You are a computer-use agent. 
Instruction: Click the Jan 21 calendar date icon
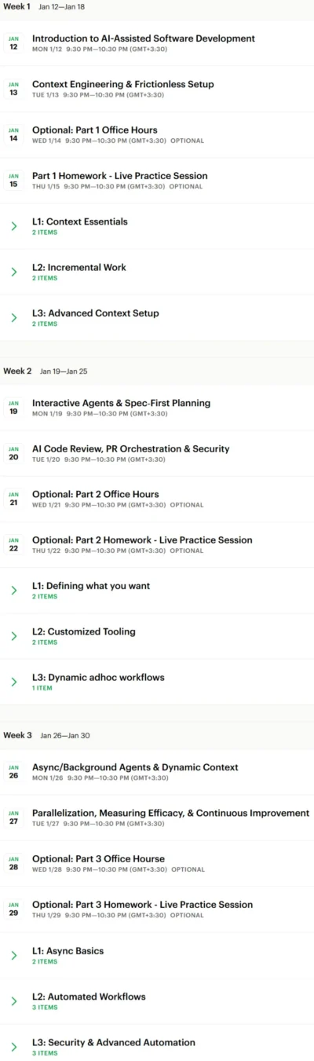(13, 499)
